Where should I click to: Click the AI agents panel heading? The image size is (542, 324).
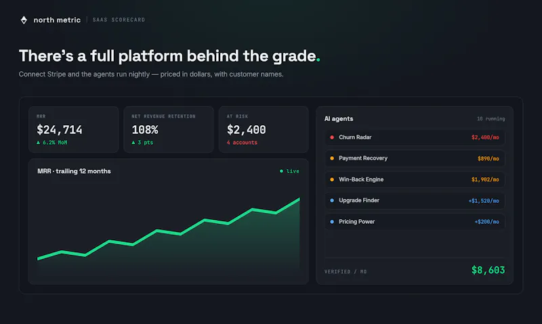tap(339, 118)
